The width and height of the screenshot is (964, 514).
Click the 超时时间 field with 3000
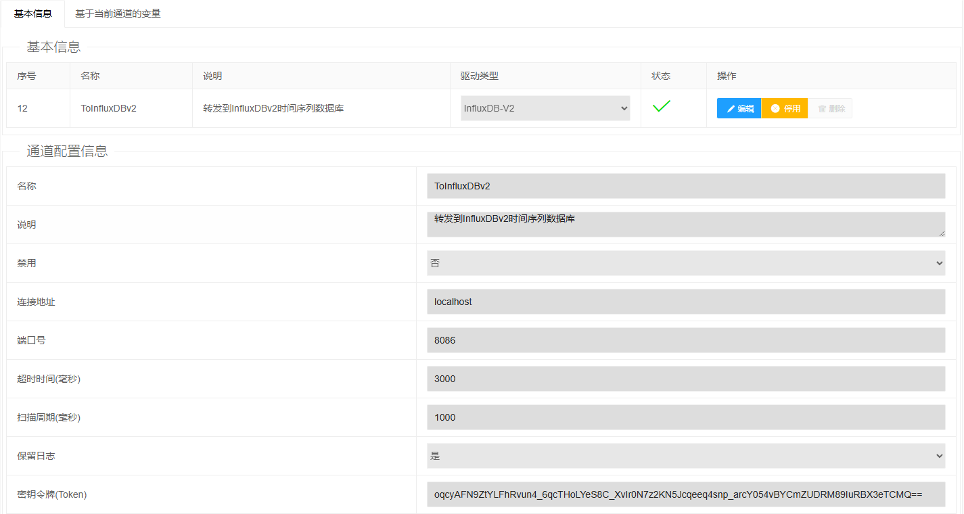pos(686,379)
